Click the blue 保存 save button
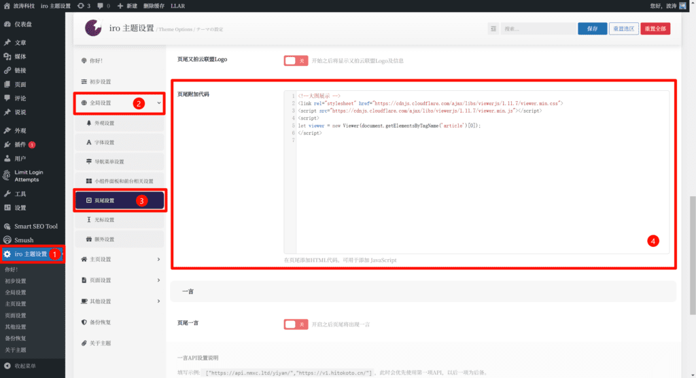This screenshot has height=378, width=696. [x=592, y=29]
